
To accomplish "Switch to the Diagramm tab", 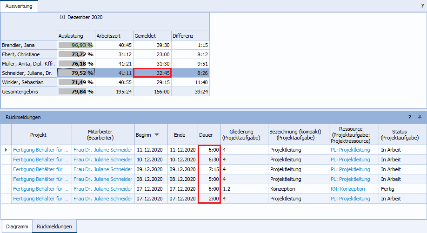I will [16, 226].
